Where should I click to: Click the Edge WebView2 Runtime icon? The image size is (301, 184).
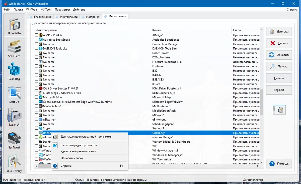pos(41,102)
